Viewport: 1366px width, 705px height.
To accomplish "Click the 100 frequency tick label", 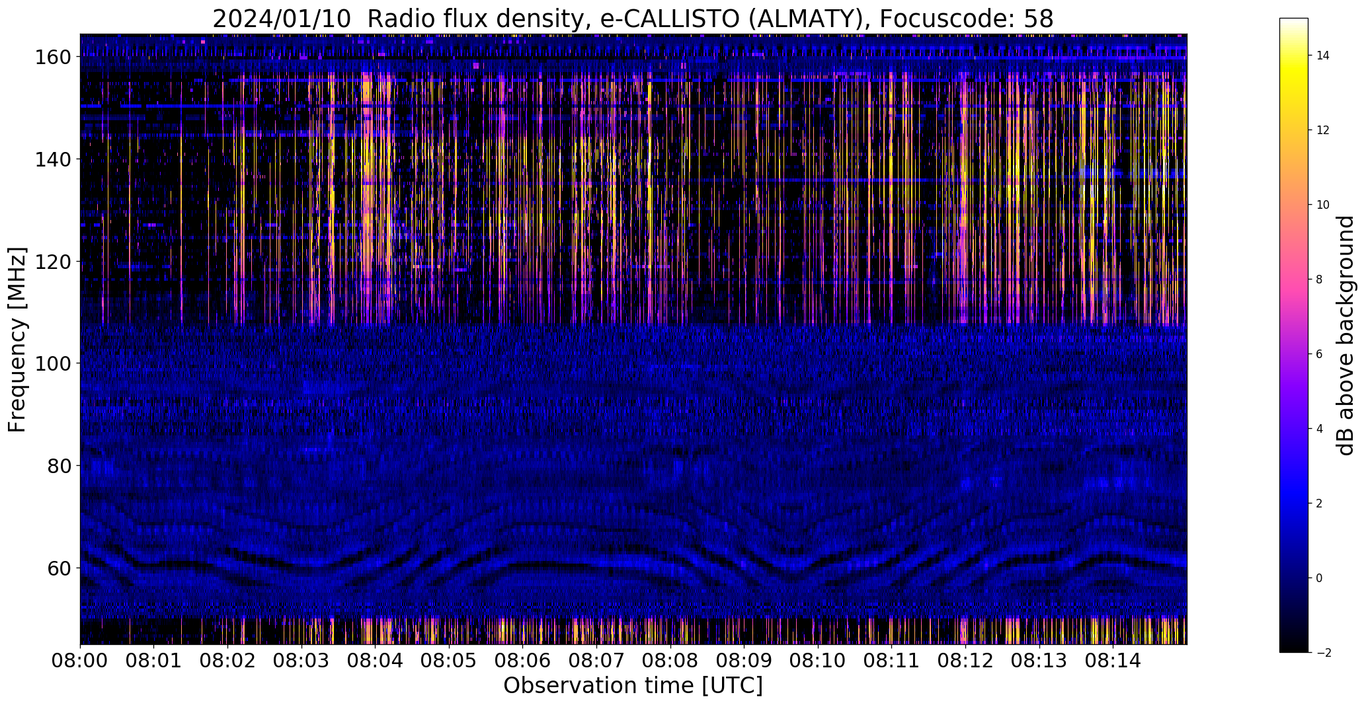I will pyautogui.click(x=52, y=363).
